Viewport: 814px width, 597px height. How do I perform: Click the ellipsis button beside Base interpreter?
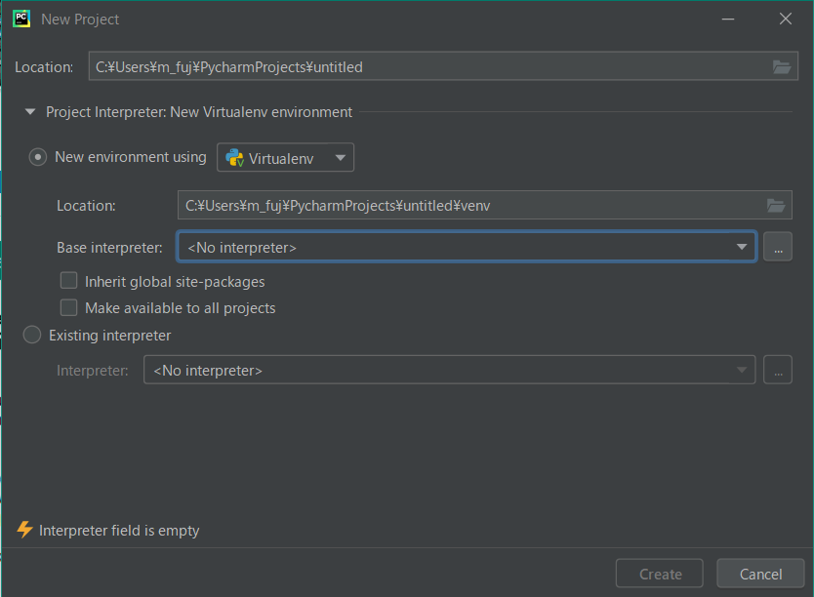point(778,247)
